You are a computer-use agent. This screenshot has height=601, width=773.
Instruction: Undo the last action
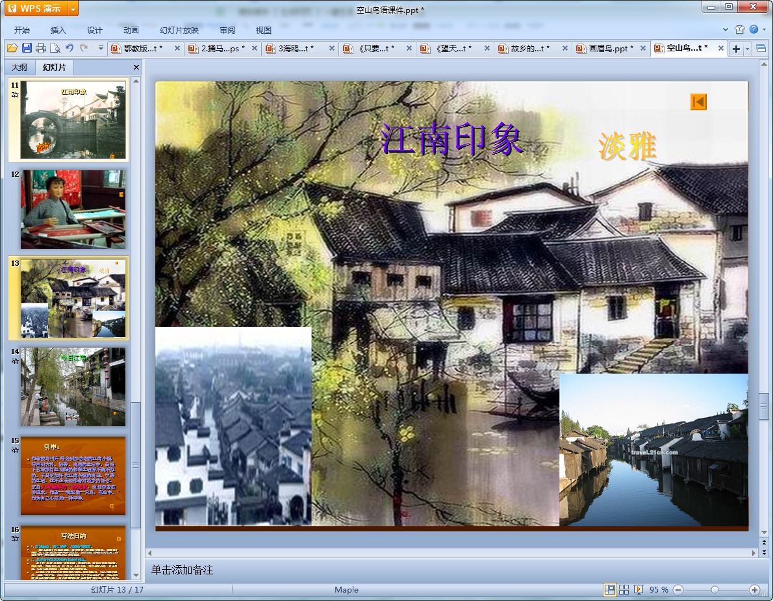(70, 48)
